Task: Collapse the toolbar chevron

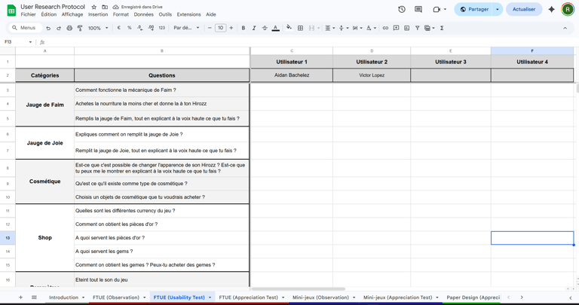Action: pos(565,28)
